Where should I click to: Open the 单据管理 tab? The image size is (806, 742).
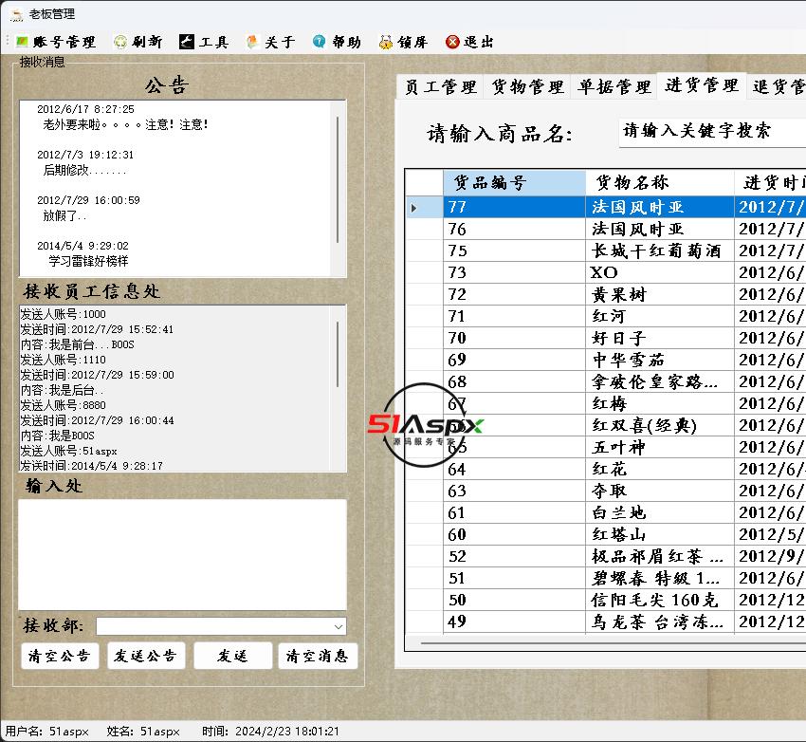614,86
